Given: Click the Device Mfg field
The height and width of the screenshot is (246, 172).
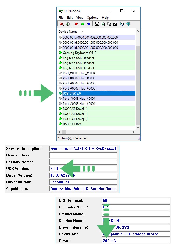Looking at the screenshot, I should point(136,234).
